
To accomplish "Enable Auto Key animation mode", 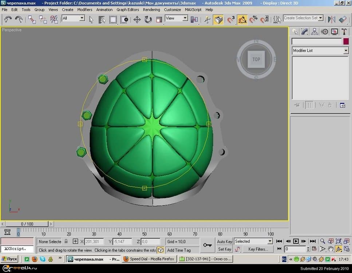I will point(224,241).
